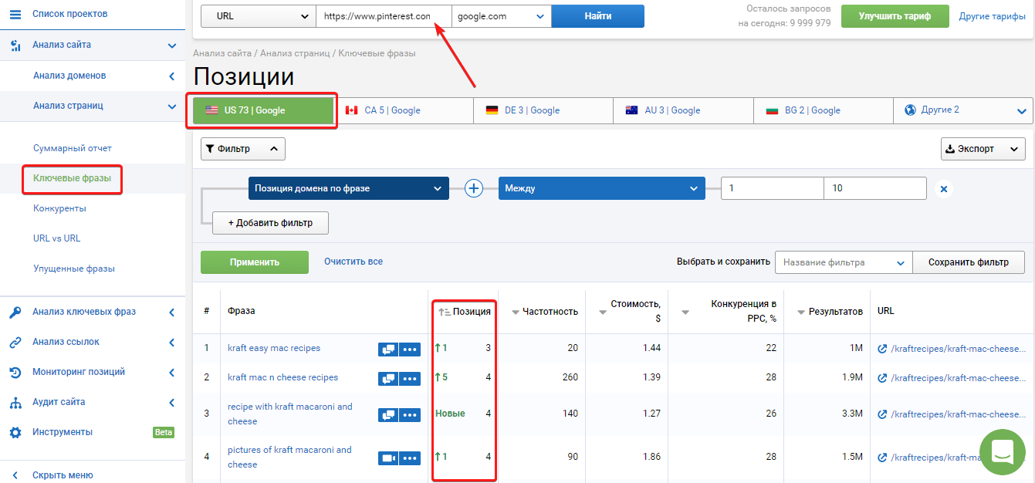1035x483 pixels.
Task: Open external URL icon in kraft easy mac recipes row
Action: (x=883, y=349)
